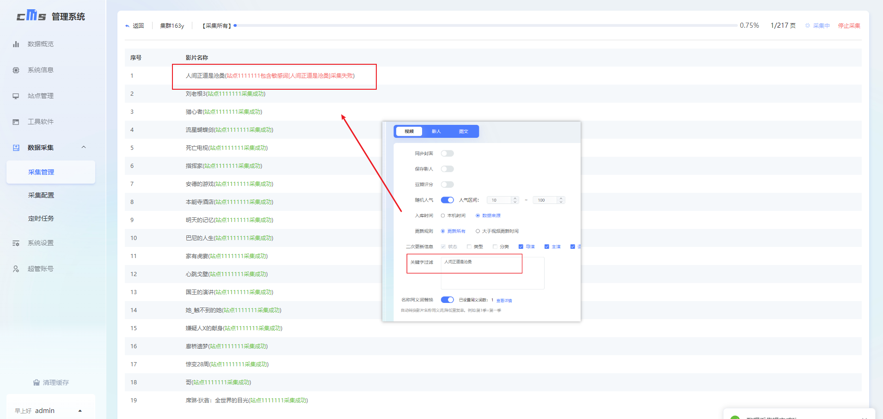The width and height of the screenshot is (883, 419).
Task: Open the 数据概览 menu label
Action: pos(41,44)
